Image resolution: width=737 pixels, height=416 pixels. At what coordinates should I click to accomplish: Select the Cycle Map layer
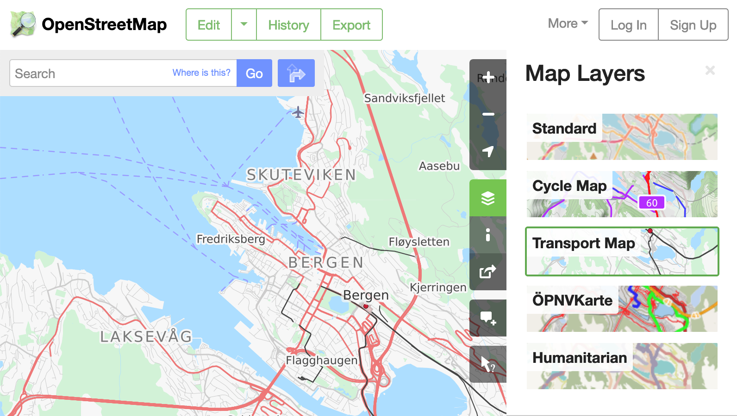[x=622, y=194]
